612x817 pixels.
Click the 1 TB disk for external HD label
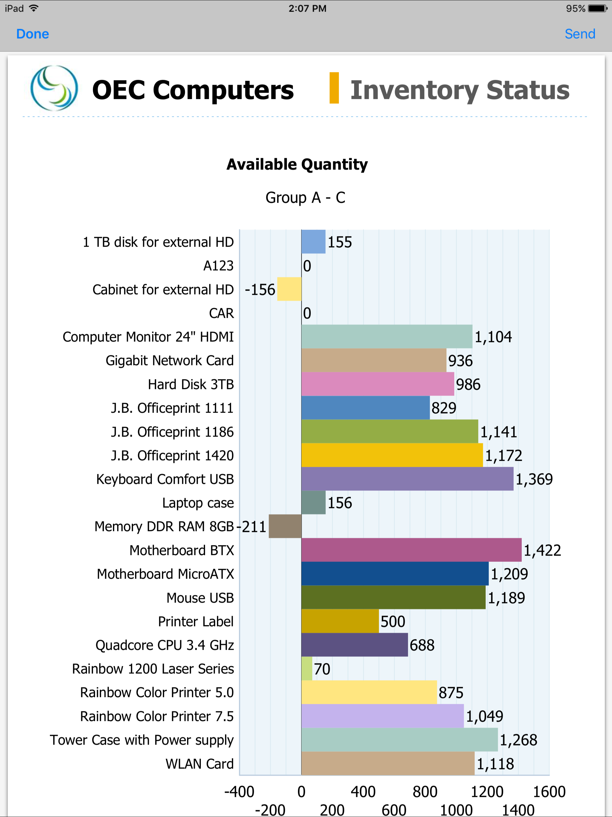coord(158,242)
